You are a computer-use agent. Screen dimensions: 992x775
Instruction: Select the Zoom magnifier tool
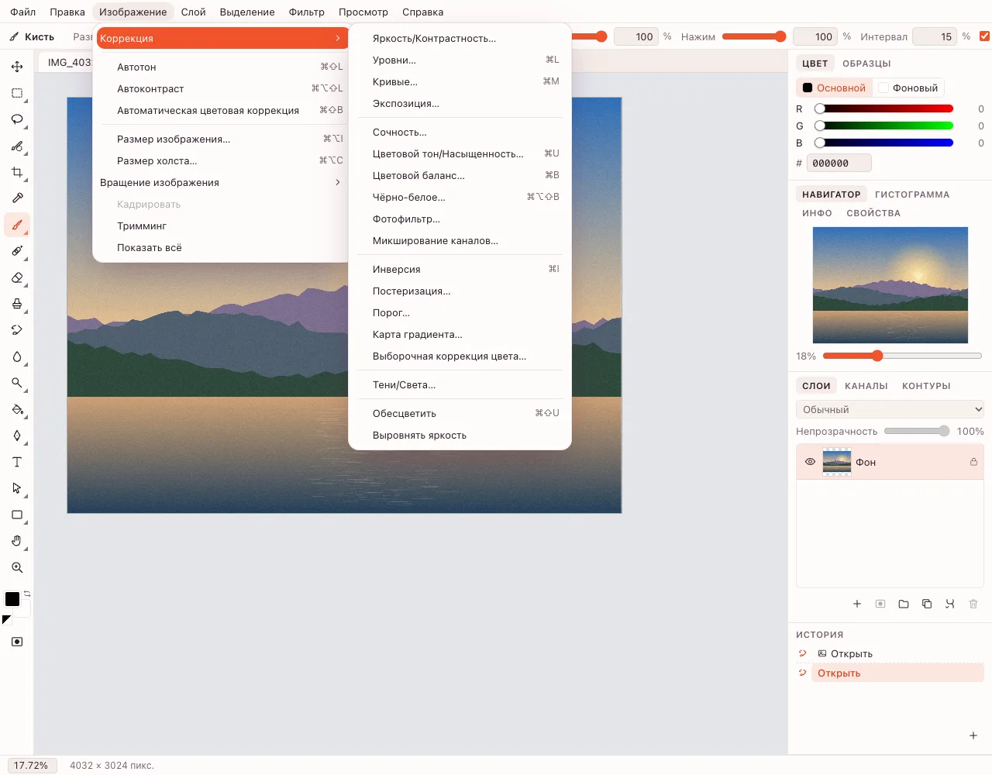pos(17,567)
